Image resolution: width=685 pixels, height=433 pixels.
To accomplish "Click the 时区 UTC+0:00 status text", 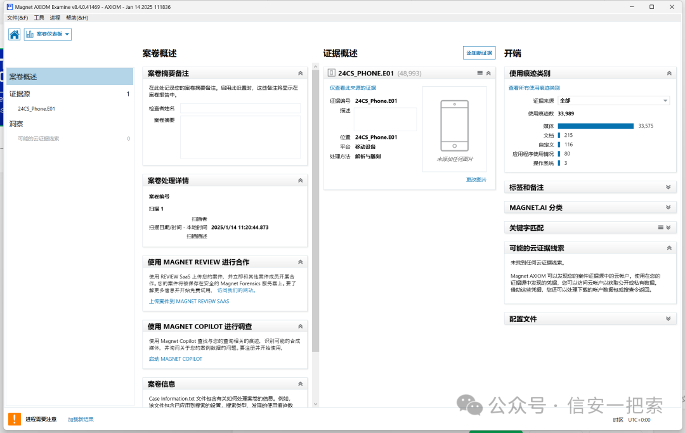I will point(631,420).
